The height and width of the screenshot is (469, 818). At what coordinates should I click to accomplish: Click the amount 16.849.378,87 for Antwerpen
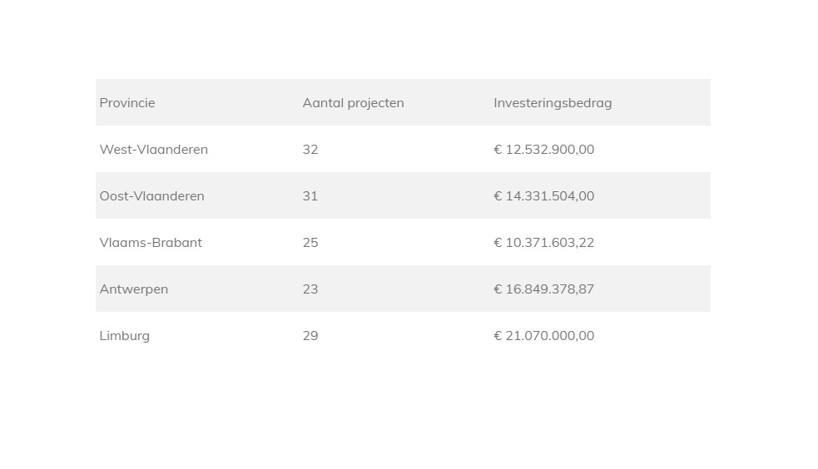point(550,289)
